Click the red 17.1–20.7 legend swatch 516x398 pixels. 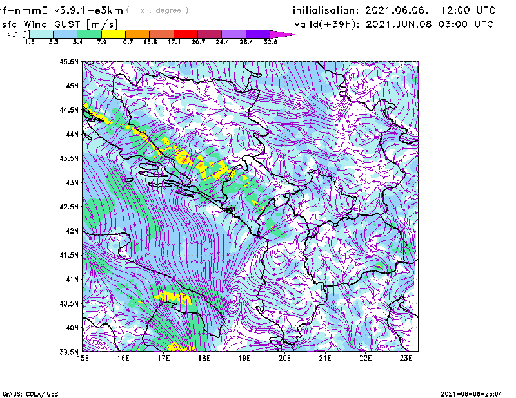(186, 34)
